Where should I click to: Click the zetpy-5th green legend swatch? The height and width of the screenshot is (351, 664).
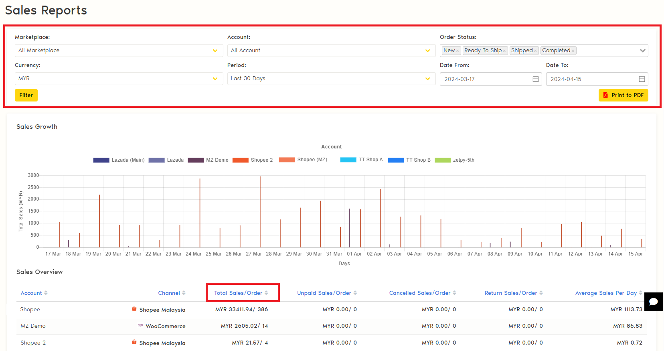point(443,160)
